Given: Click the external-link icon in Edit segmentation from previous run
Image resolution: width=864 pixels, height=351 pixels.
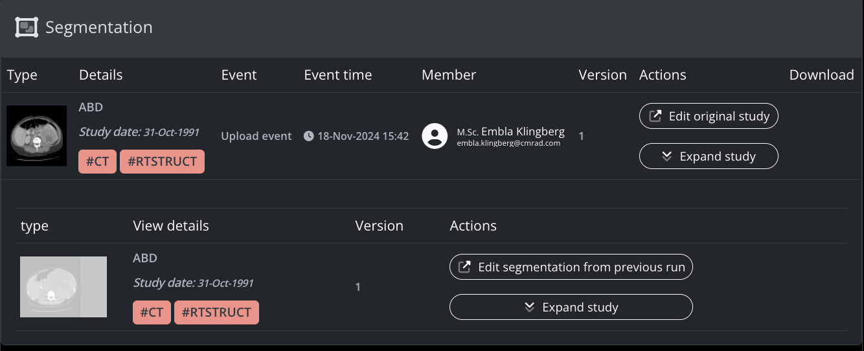Looking at the screenshot, I should click(x=464, y=267).
